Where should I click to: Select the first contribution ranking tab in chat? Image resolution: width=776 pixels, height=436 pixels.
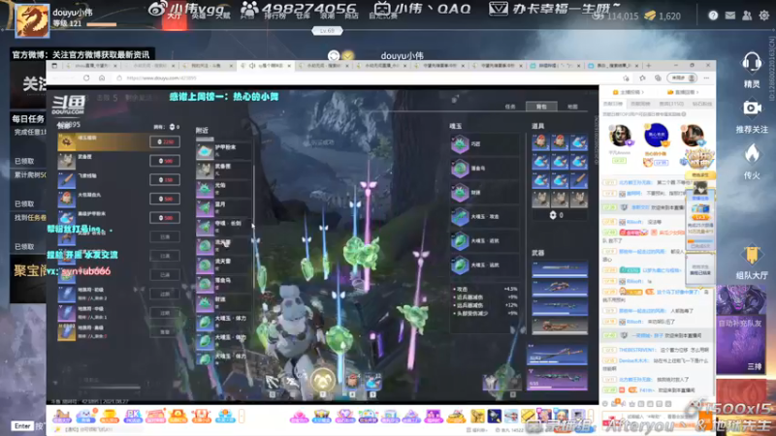click(613, 104)
